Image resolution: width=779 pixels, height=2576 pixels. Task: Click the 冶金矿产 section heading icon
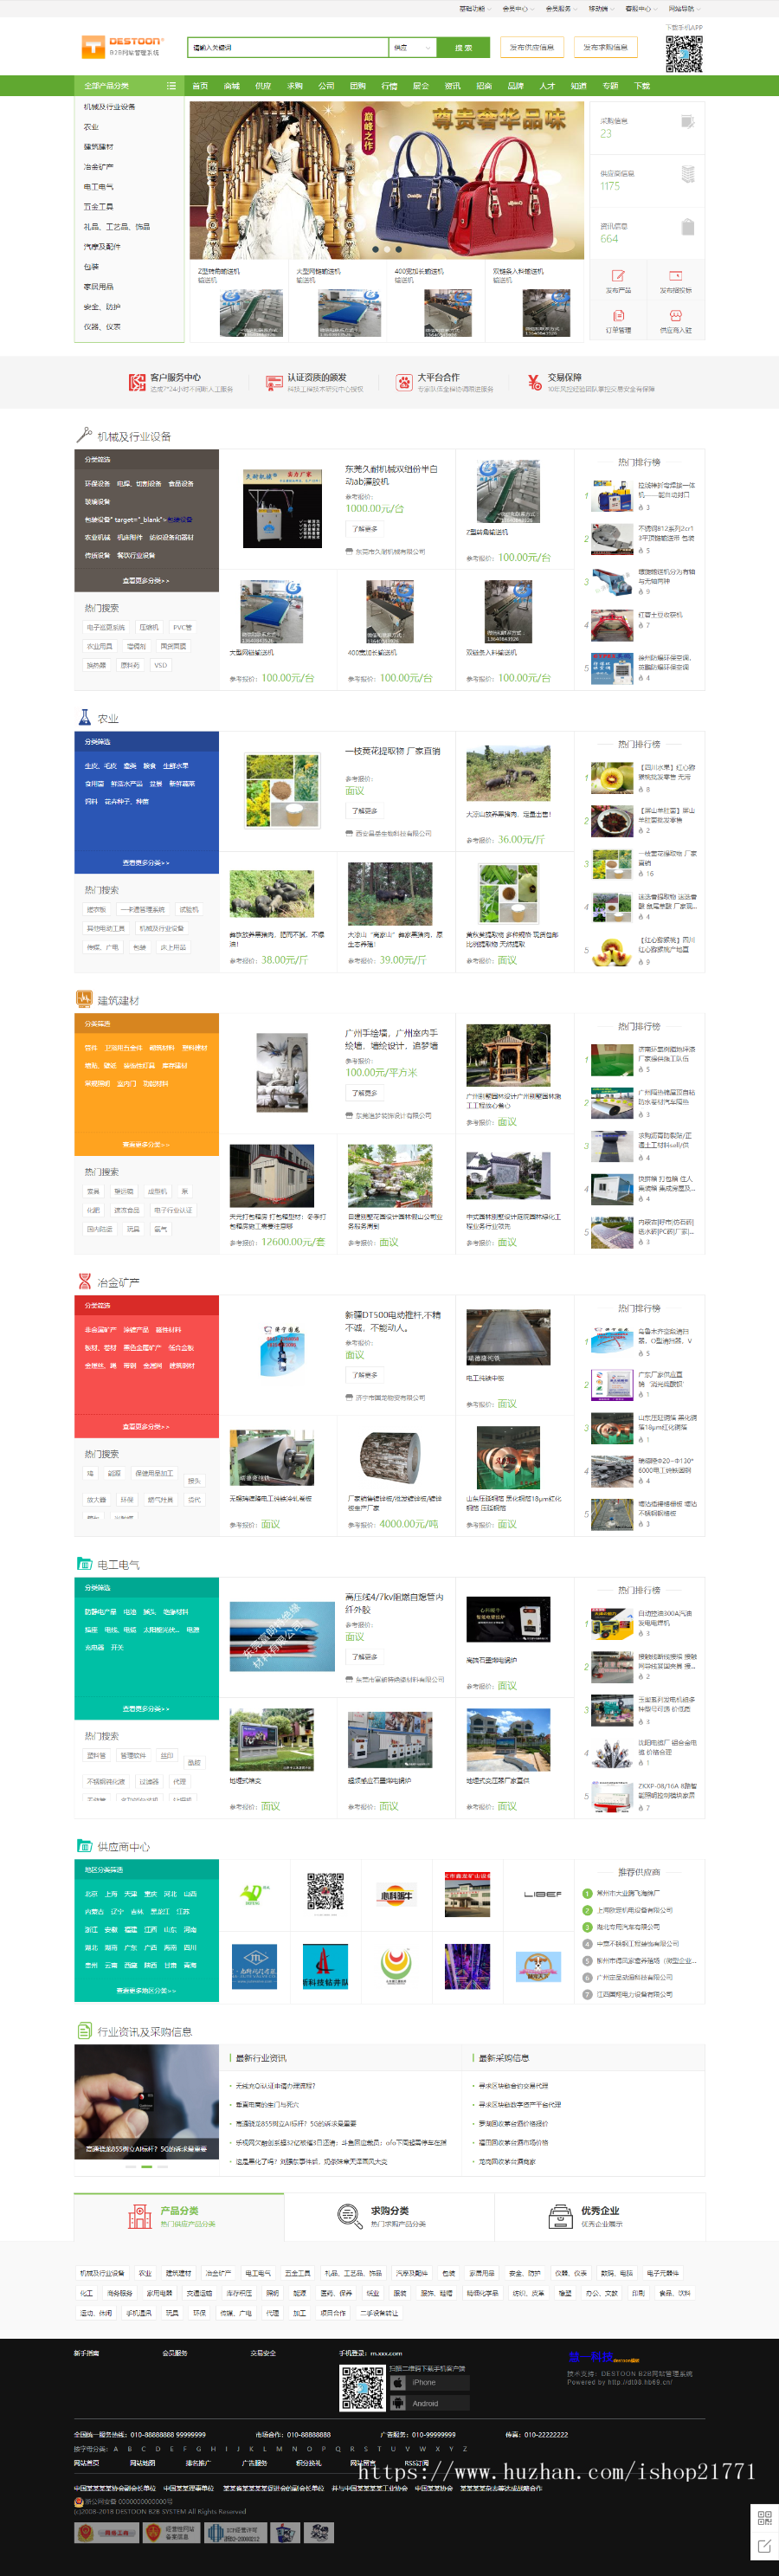(x=84, y=1281)
